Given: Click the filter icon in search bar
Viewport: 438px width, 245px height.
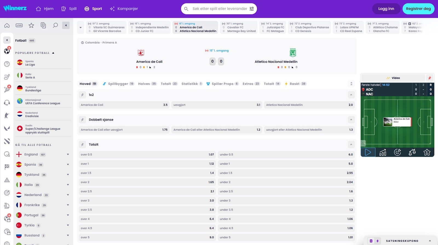Looking at the screenshot, I should tap(252, 9).
